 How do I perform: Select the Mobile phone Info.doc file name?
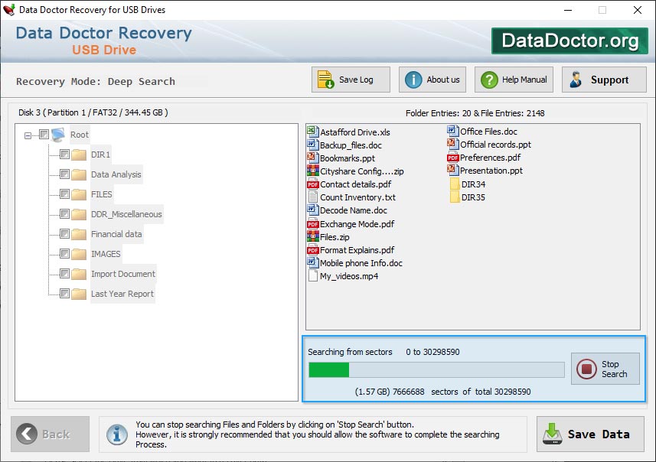[x=361, y=263]
